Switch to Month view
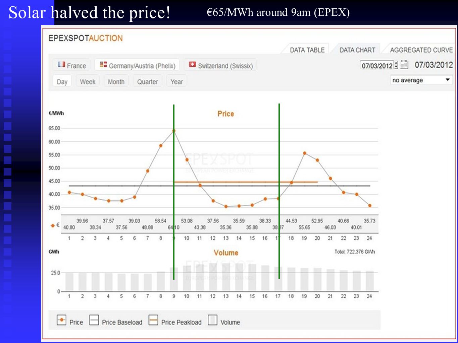This screenshot has width=458, height=343. pos(116,81)
